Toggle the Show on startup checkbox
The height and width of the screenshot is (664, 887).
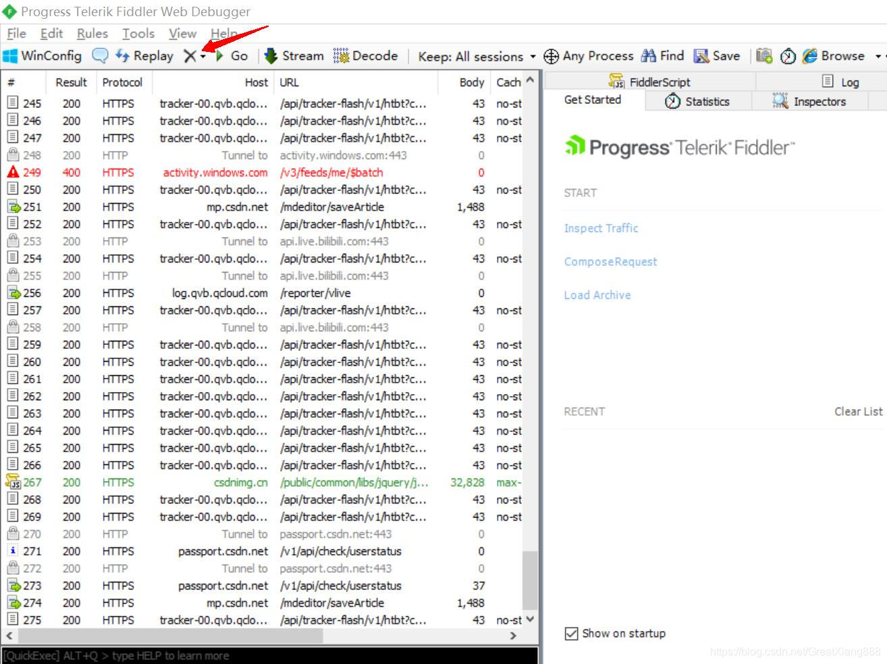click(571, 634)
